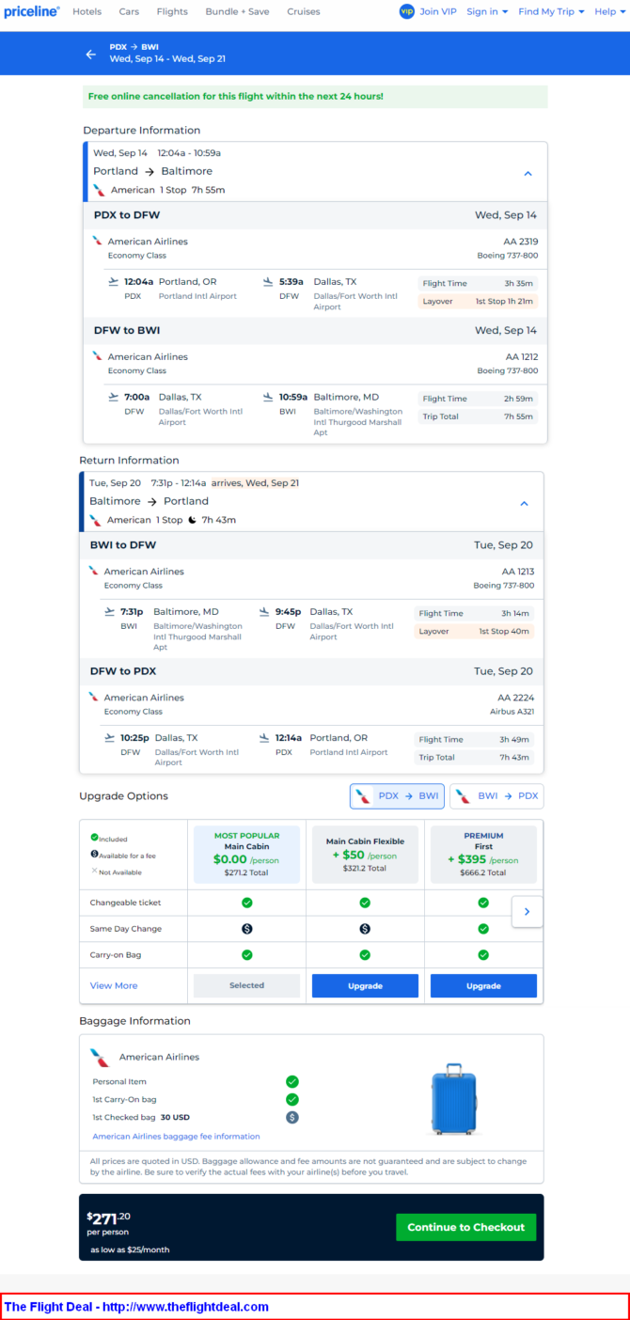
Task: Click the blue suitcase image
Action: click(454, 1099)
